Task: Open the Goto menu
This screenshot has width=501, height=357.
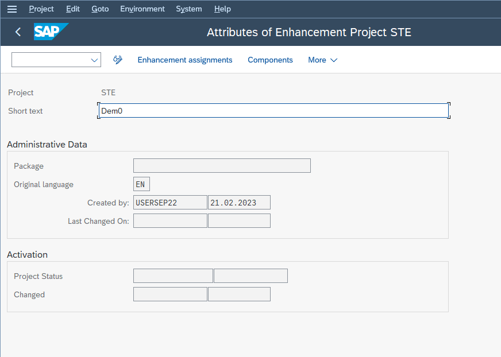Action: [x=99, y=9]
